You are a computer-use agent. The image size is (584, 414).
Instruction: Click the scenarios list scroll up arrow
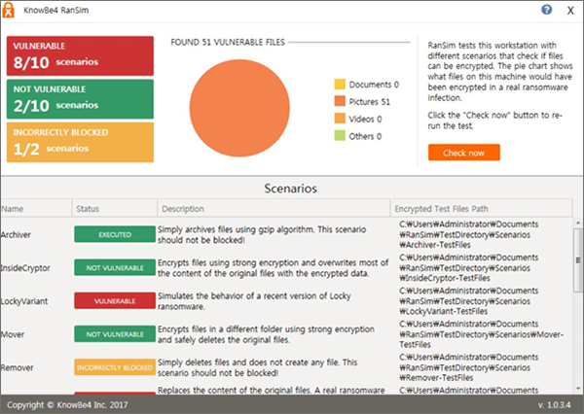(578, 223)
